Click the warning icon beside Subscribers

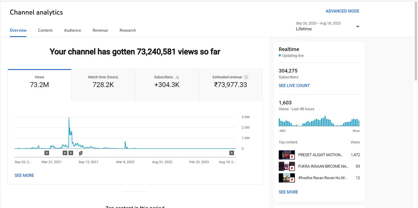177,77
